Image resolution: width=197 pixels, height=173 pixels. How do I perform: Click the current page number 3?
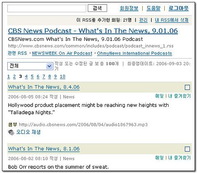coord(20,76)
